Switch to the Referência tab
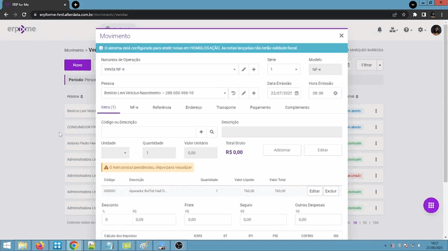448x251 pixels. pyautogui.click(x=162, y=107)
